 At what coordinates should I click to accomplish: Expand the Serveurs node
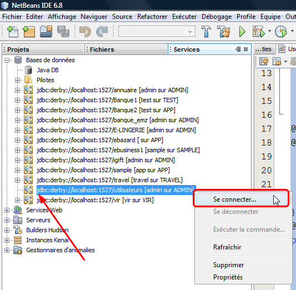pyautogui.click(x=7, y=220)
